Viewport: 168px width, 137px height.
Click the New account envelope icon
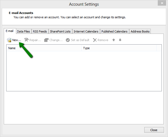(9, 40)
